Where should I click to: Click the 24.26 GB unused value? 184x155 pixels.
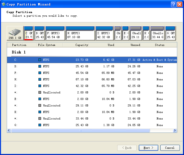(x=134, y=67)
